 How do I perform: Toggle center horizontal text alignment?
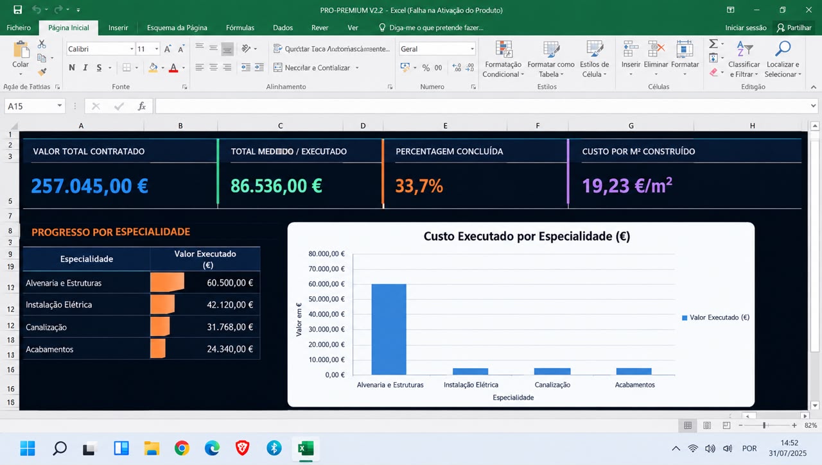click(213, 67)
